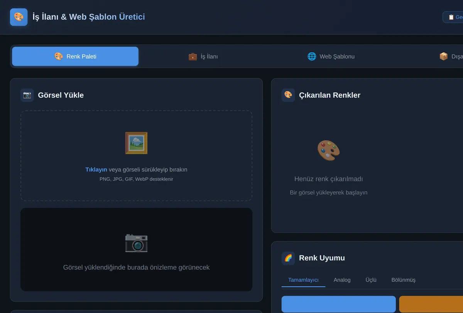Select the Tamamlayıcı harmony tab
Screen dimensions: 463x313
point(303,280)
